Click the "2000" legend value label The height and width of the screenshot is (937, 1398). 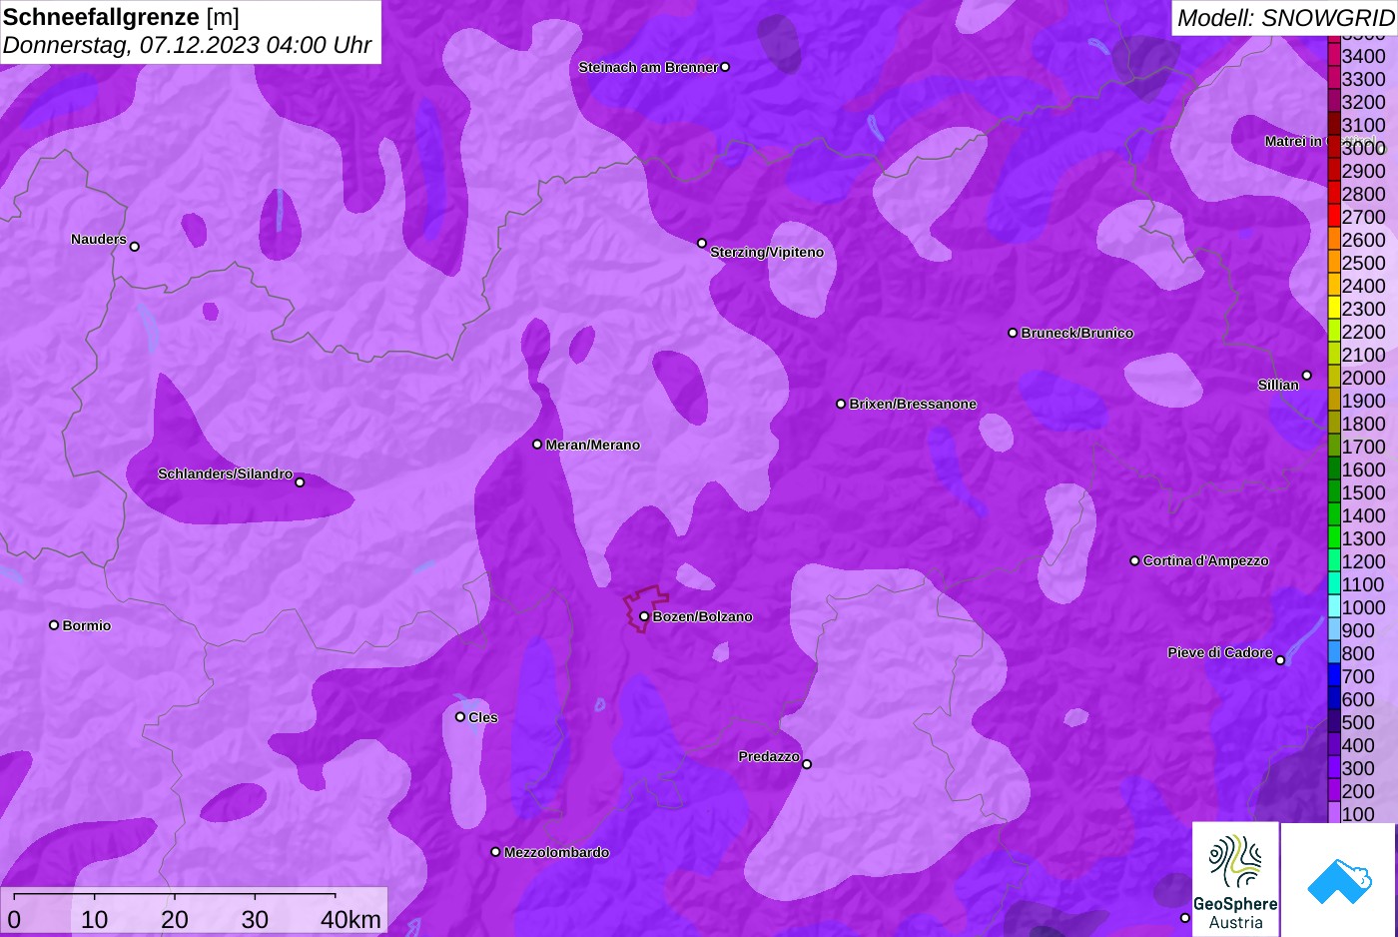1364,378
